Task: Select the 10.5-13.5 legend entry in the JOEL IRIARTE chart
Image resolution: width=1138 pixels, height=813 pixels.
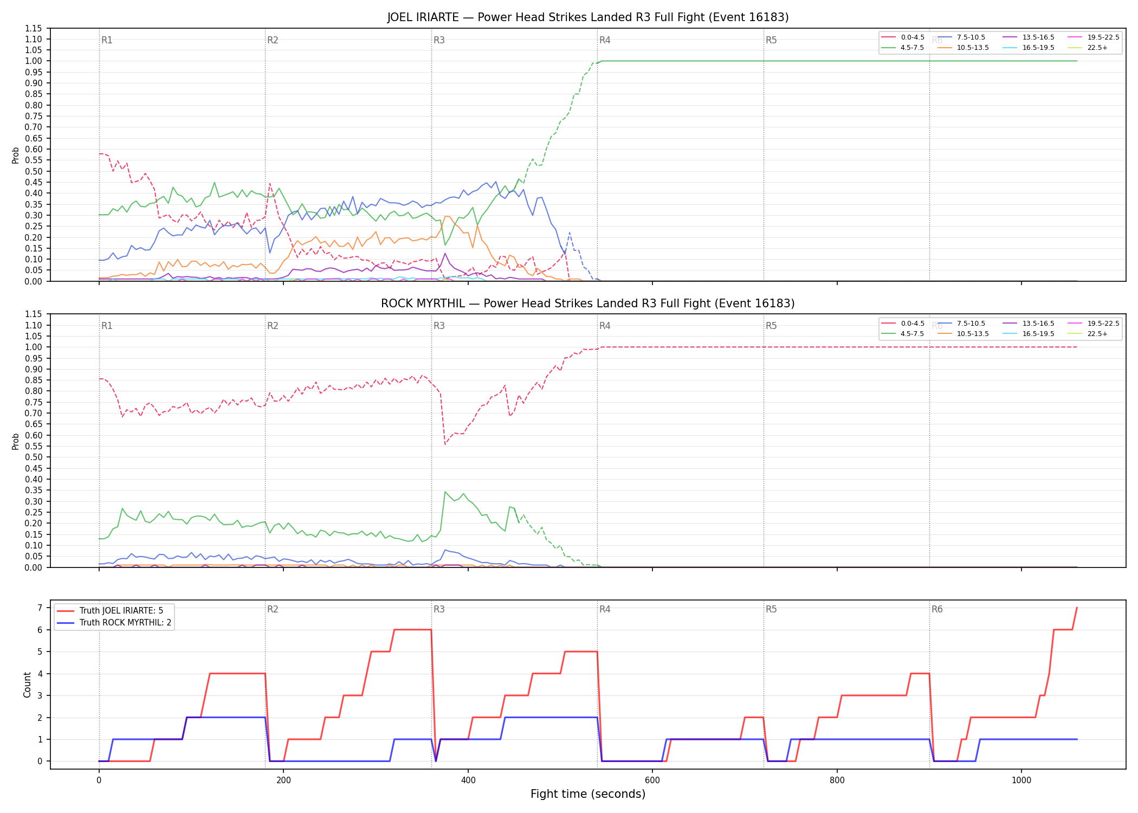Action: [963, 48]
